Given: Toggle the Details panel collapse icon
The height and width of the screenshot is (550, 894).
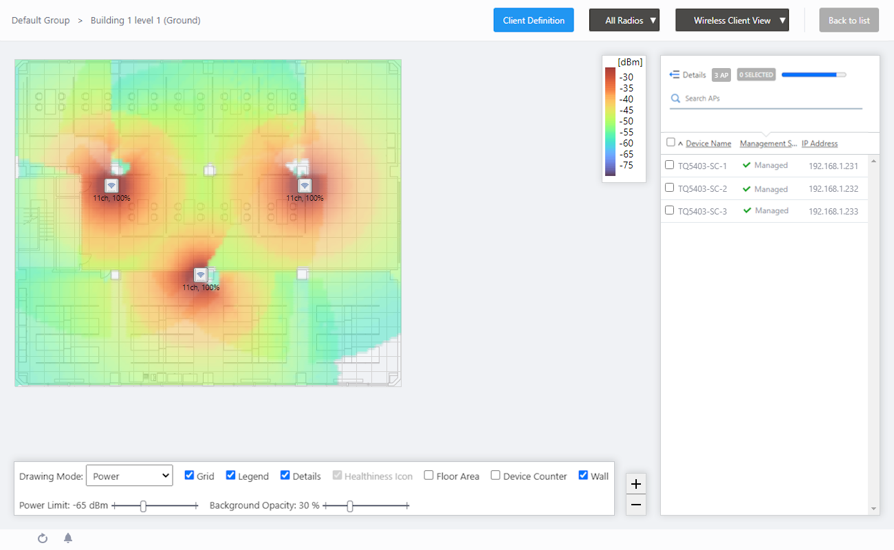Looking at the screenshot, I should [x=675, y=75].
